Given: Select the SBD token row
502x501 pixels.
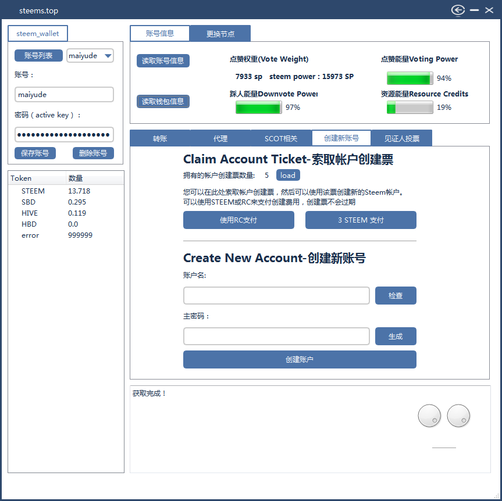Looking at the screenshot, I should click(66, 202).
